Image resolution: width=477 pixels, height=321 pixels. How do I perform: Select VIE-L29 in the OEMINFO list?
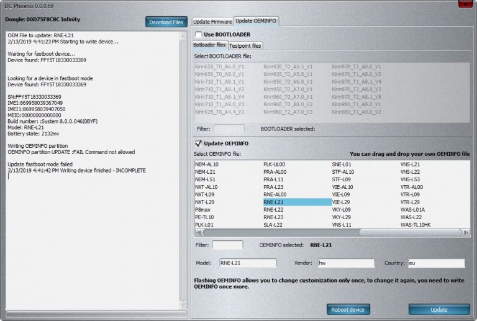(x=341, y=202)
